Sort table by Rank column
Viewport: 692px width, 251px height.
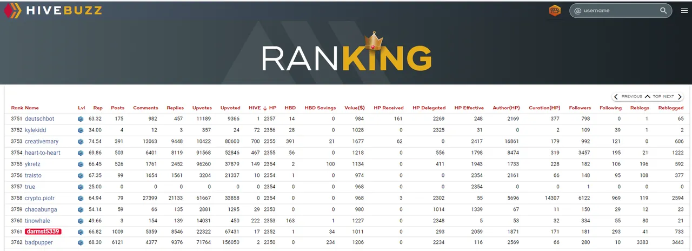[x=17, y=108]
